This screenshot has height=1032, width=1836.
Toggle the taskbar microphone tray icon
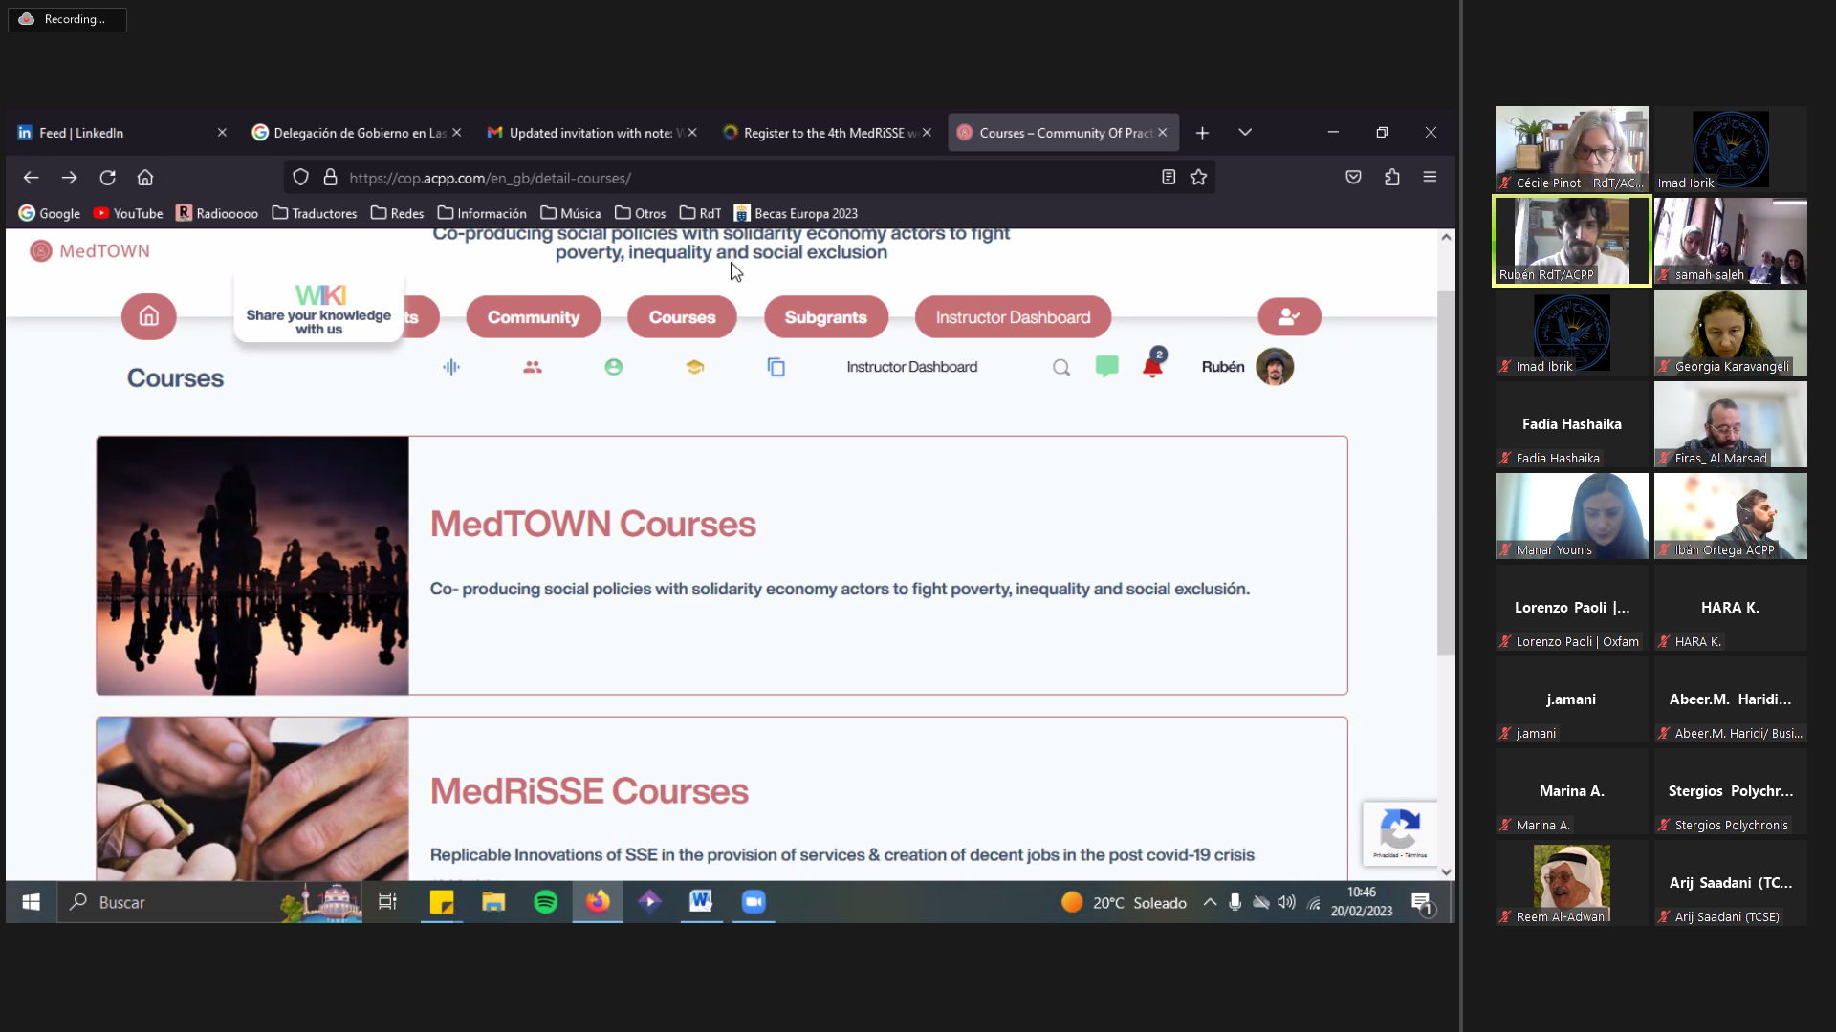pyautogui.click(x=1235, y=902)
